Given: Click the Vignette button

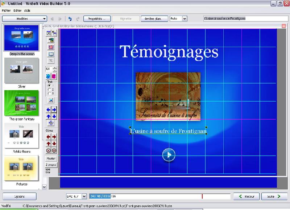Looking at the screenshot, I should 126,19.
